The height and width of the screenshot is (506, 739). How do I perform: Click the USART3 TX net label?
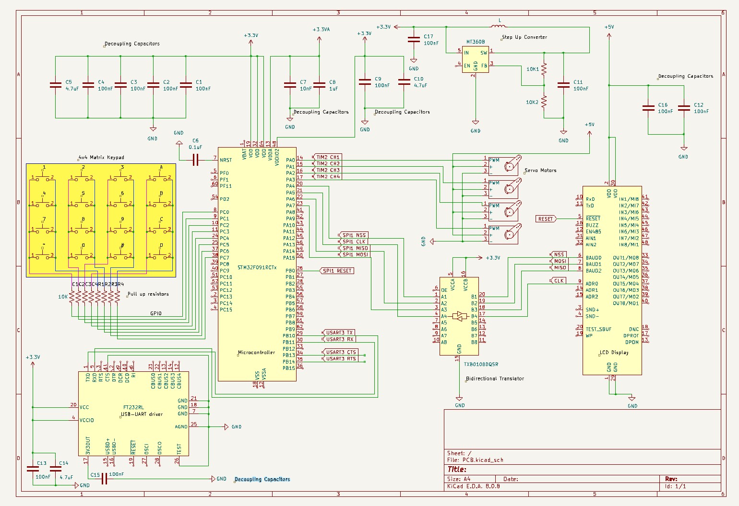tap(339, 333)
